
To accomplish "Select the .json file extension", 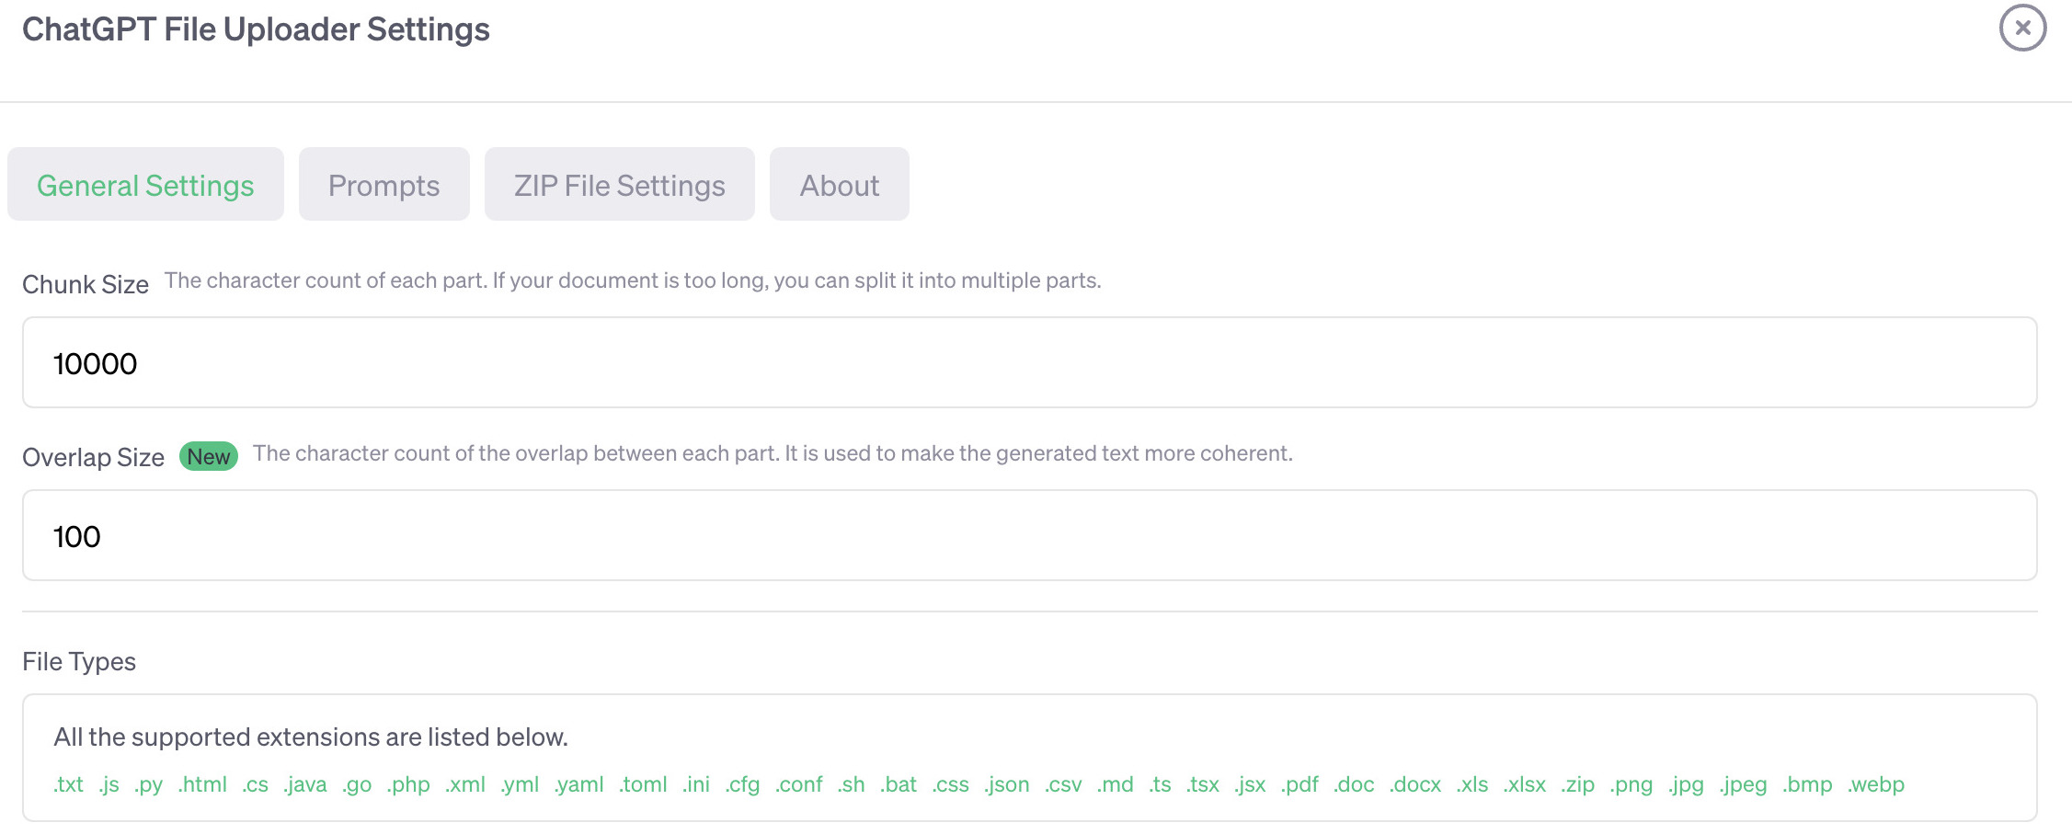I will point(1007,785).
